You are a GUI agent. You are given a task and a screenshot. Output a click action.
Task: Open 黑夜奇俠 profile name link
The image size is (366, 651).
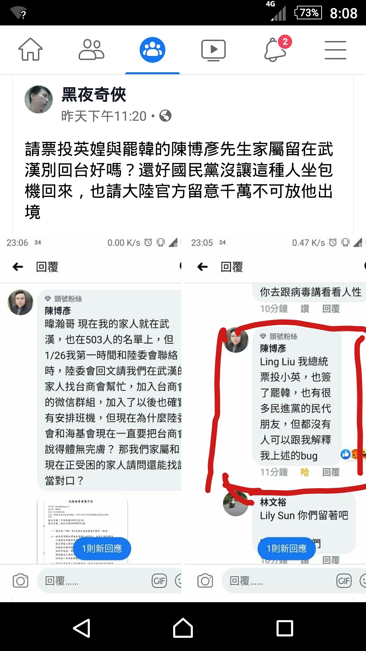point(94,94)
